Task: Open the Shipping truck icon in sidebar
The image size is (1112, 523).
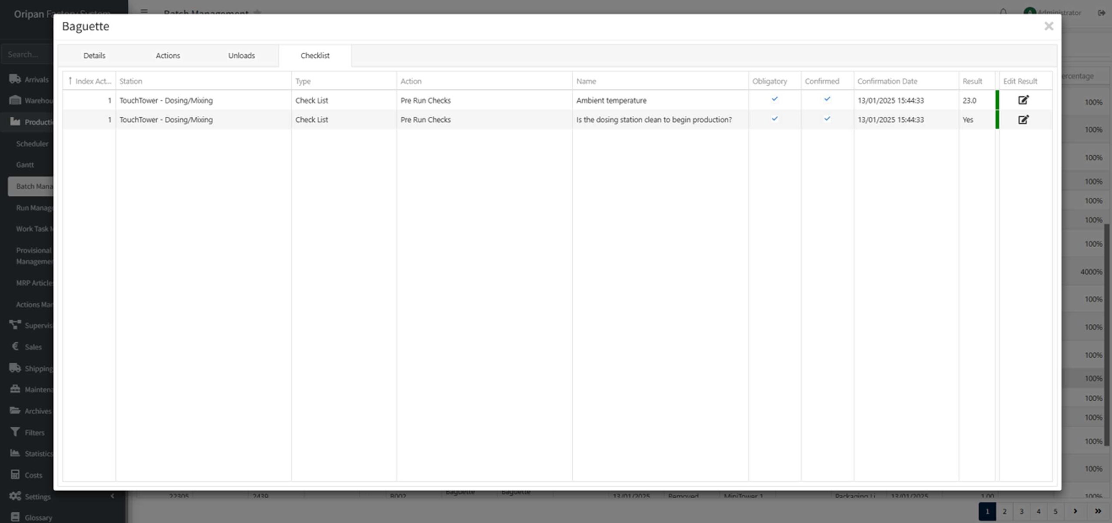Action: tap(15, 368)
